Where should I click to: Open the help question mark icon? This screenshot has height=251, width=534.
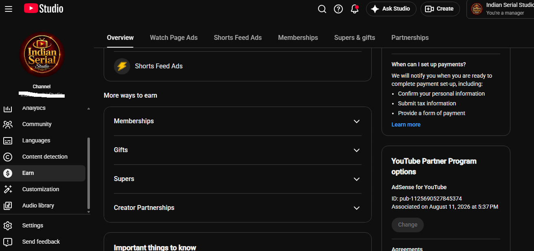pyautogui.click(x=338, y=9)
